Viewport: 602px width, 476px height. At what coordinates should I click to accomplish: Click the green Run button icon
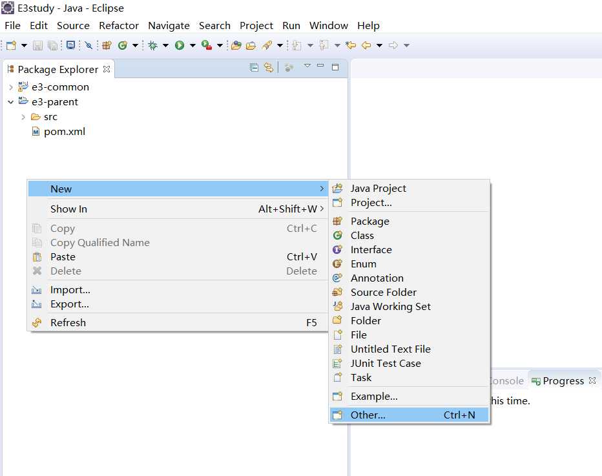pyautogui.click(x=180, y=45)
